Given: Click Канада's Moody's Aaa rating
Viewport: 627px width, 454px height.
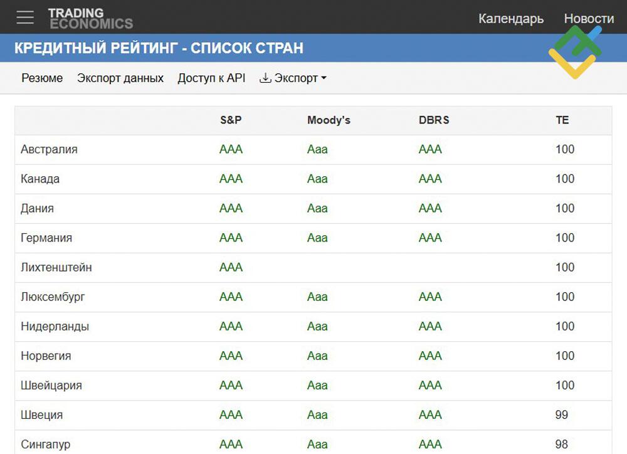Looking at the screenshot, I should pos(317,179).
